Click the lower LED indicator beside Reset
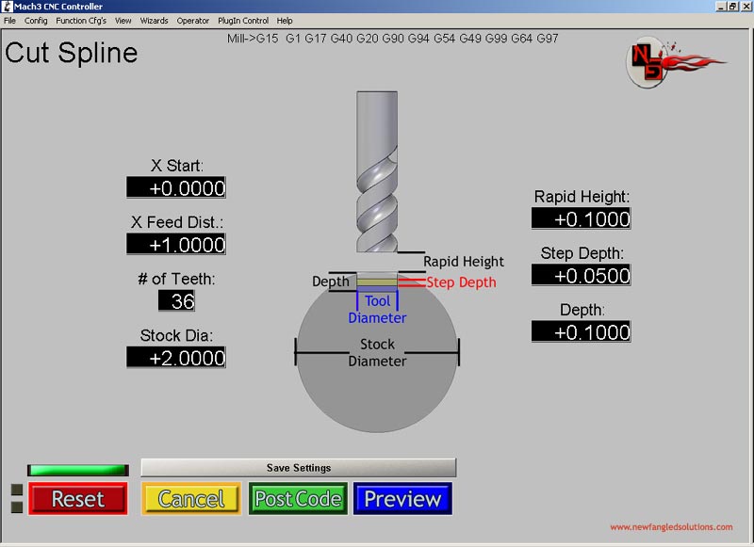Viewport: 754px width, 547px height. (17, 507)
